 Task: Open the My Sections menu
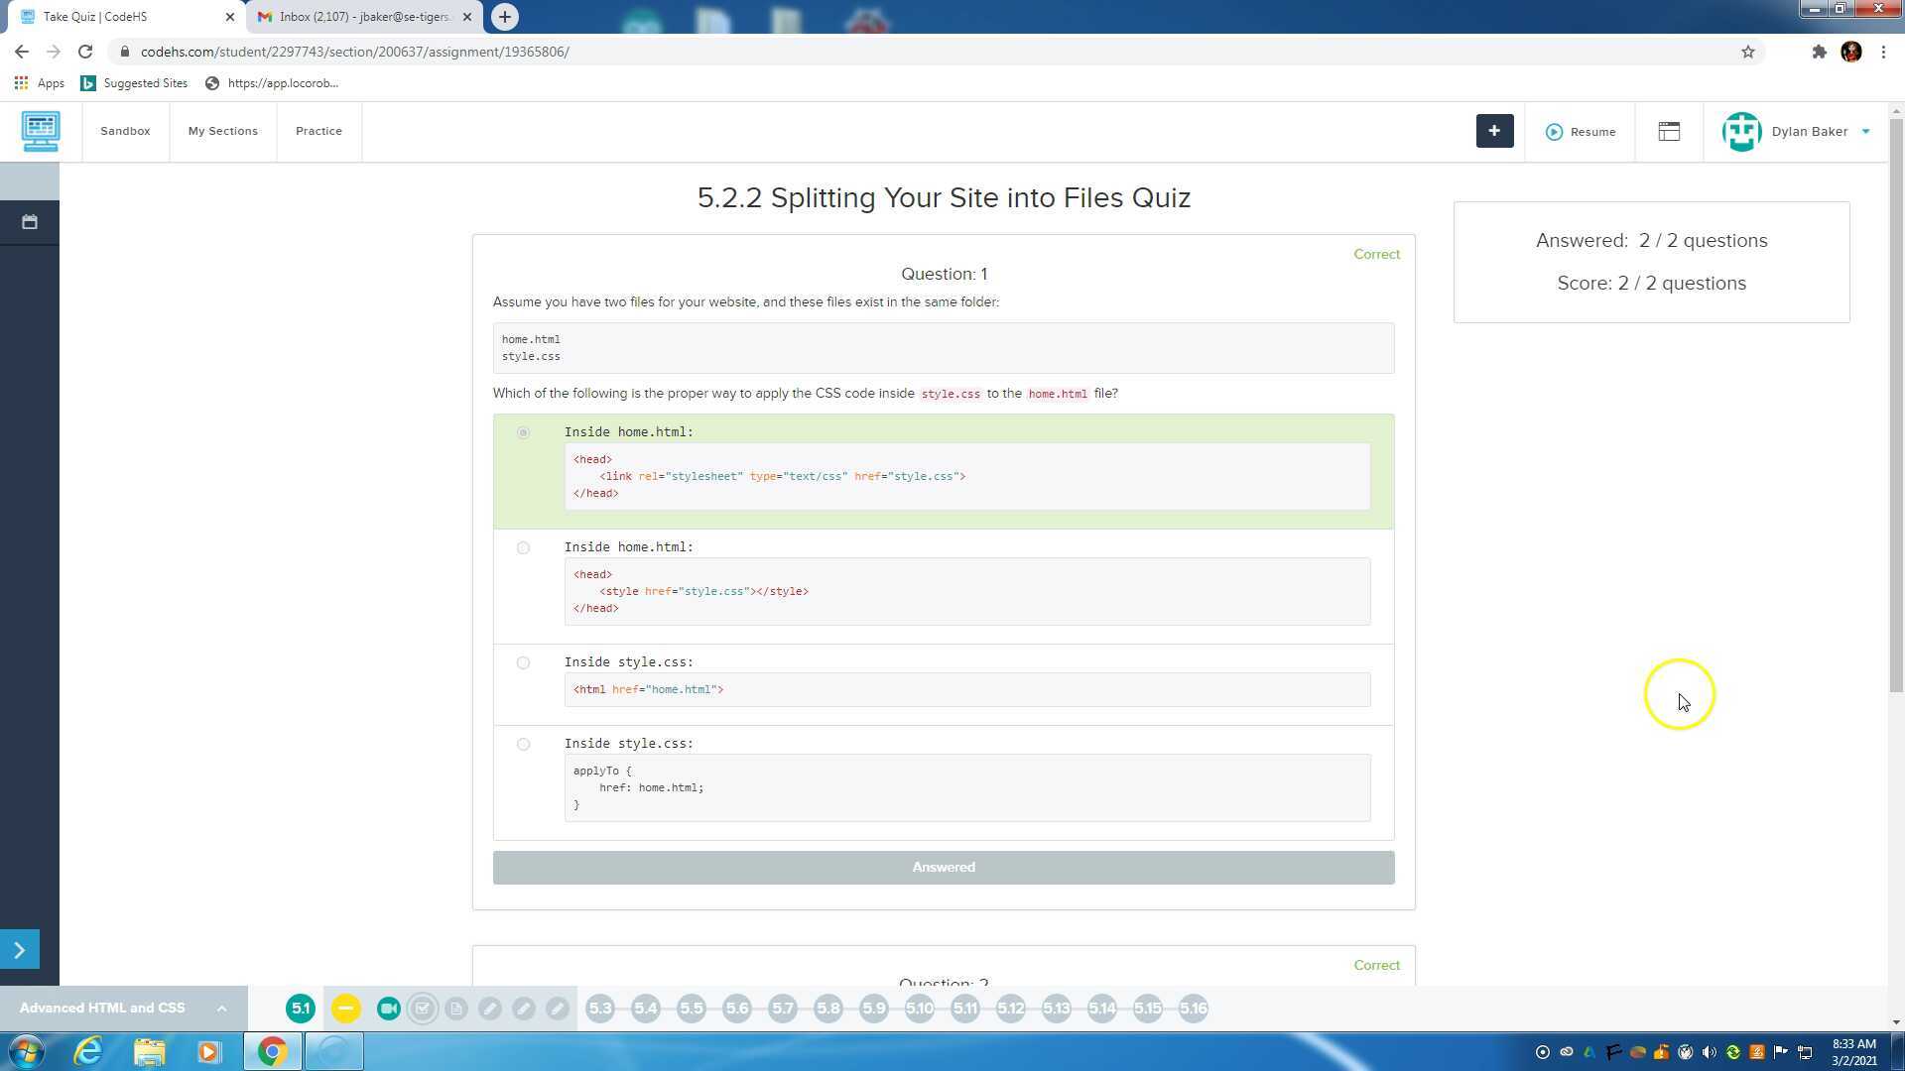pos(222,131)
